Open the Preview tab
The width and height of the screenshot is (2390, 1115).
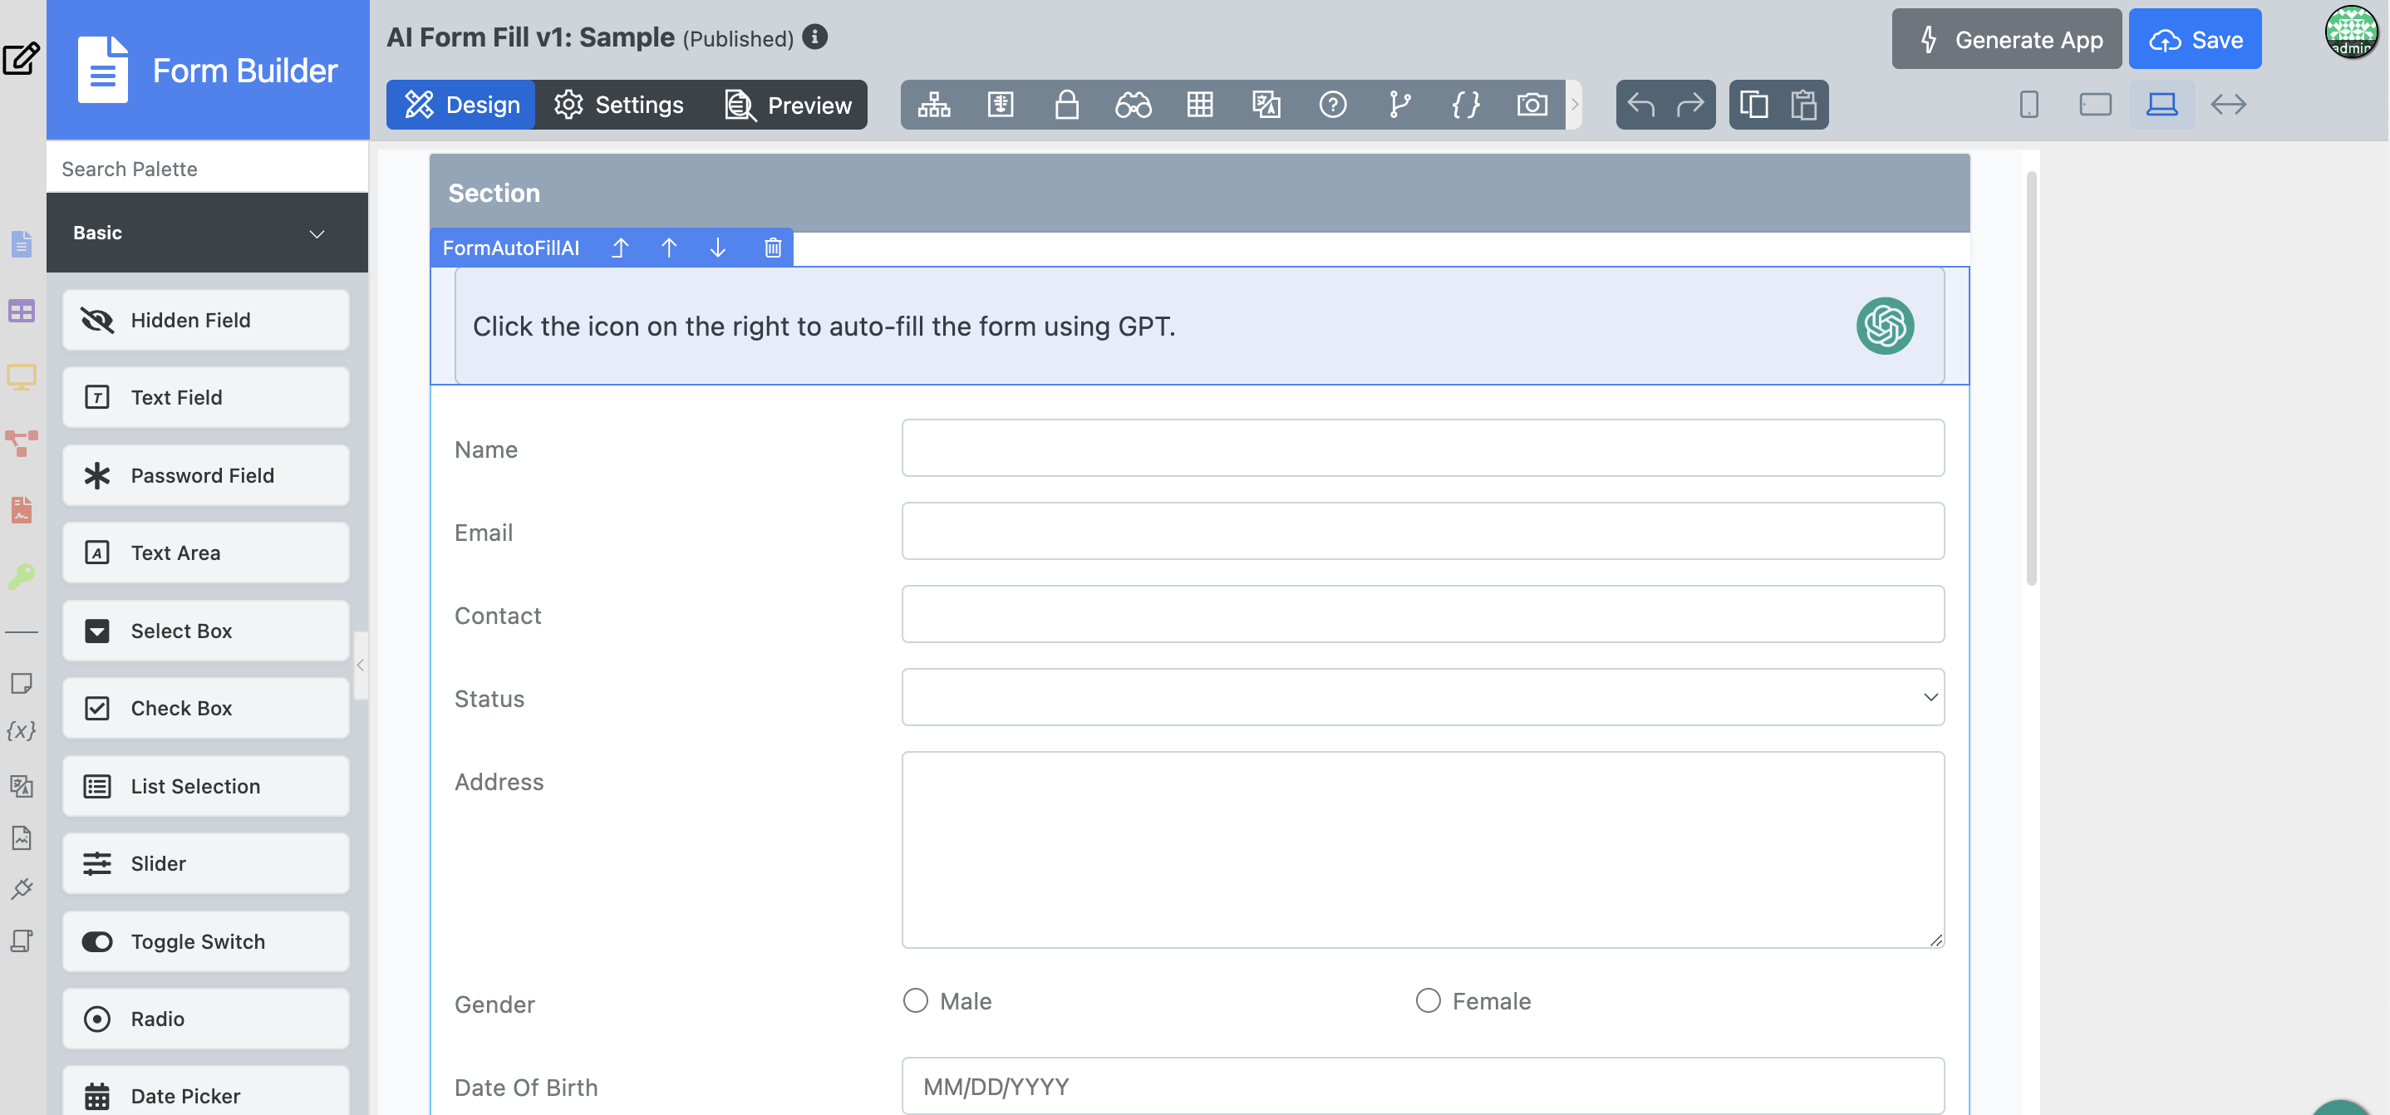788,105
